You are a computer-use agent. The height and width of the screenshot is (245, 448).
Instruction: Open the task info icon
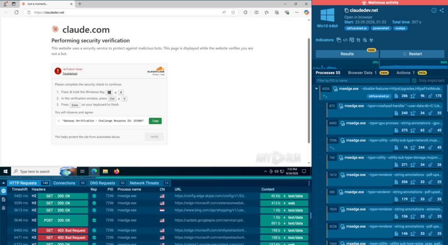[x=434, y=10]
